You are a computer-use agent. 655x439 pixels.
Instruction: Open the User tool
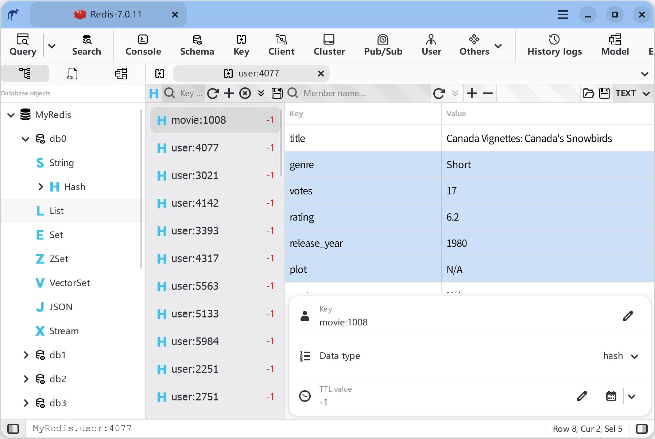431,45
